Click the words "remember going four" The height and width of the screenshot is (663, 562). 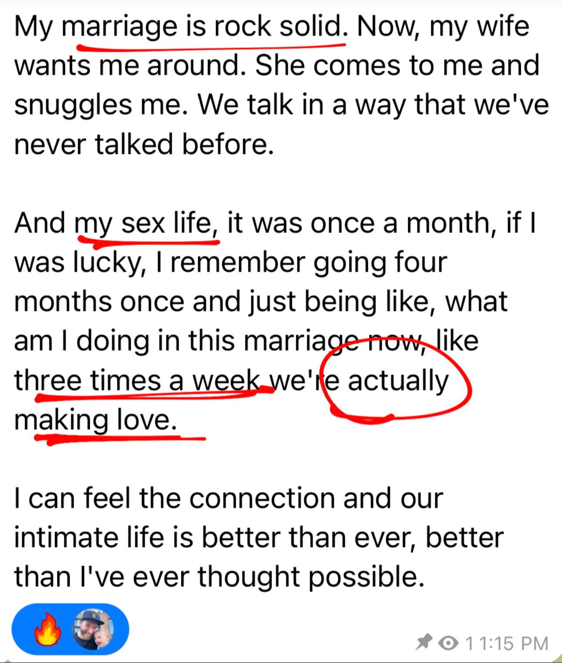coord(308,263)
